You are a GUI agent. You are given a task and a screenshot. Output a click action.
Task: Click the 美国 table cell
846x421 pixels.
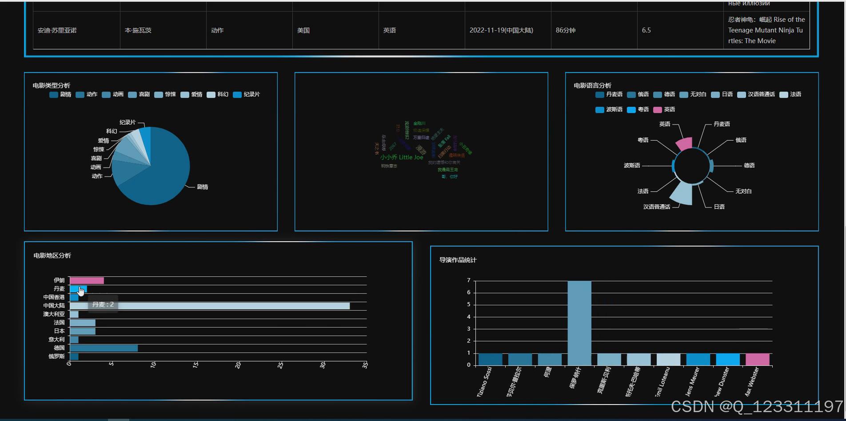335,30
